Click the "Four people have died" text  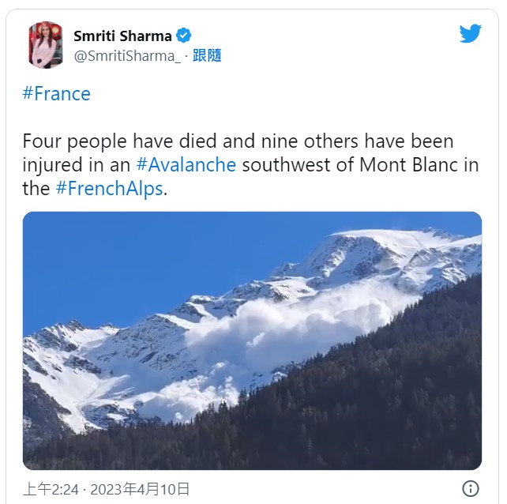(110, 141)
